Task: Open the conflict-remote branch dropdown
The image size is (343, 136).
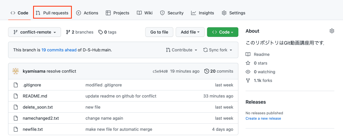Action: tap(34, 32)
